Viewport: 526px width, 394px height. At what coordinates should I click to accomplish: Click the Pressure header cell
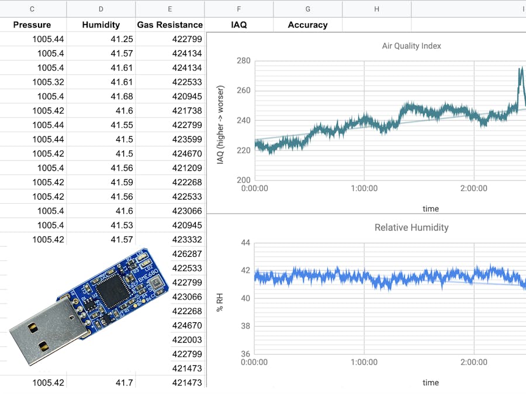[32, 25]
